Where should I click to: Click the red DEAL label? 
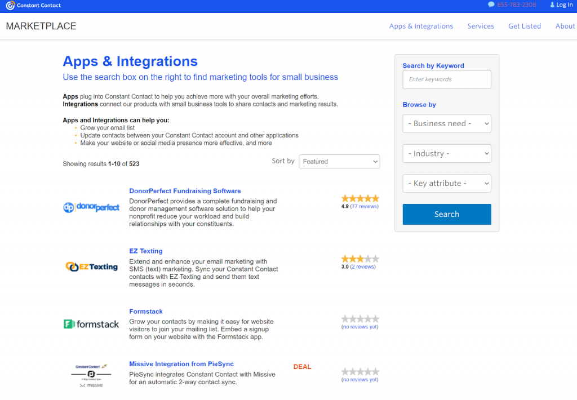(302, 367)
